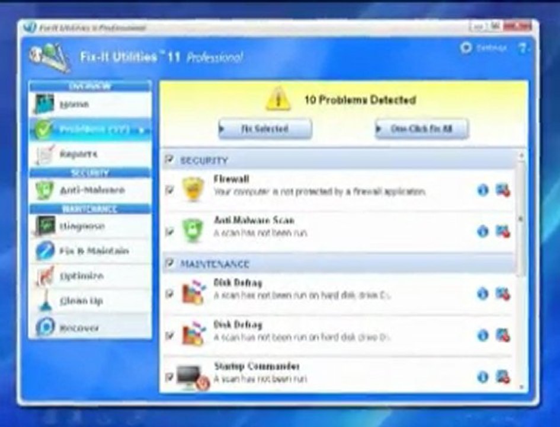Screen dimensions: 560x427
Task: Open info icon for Firewall row
Action: (483, 190)
